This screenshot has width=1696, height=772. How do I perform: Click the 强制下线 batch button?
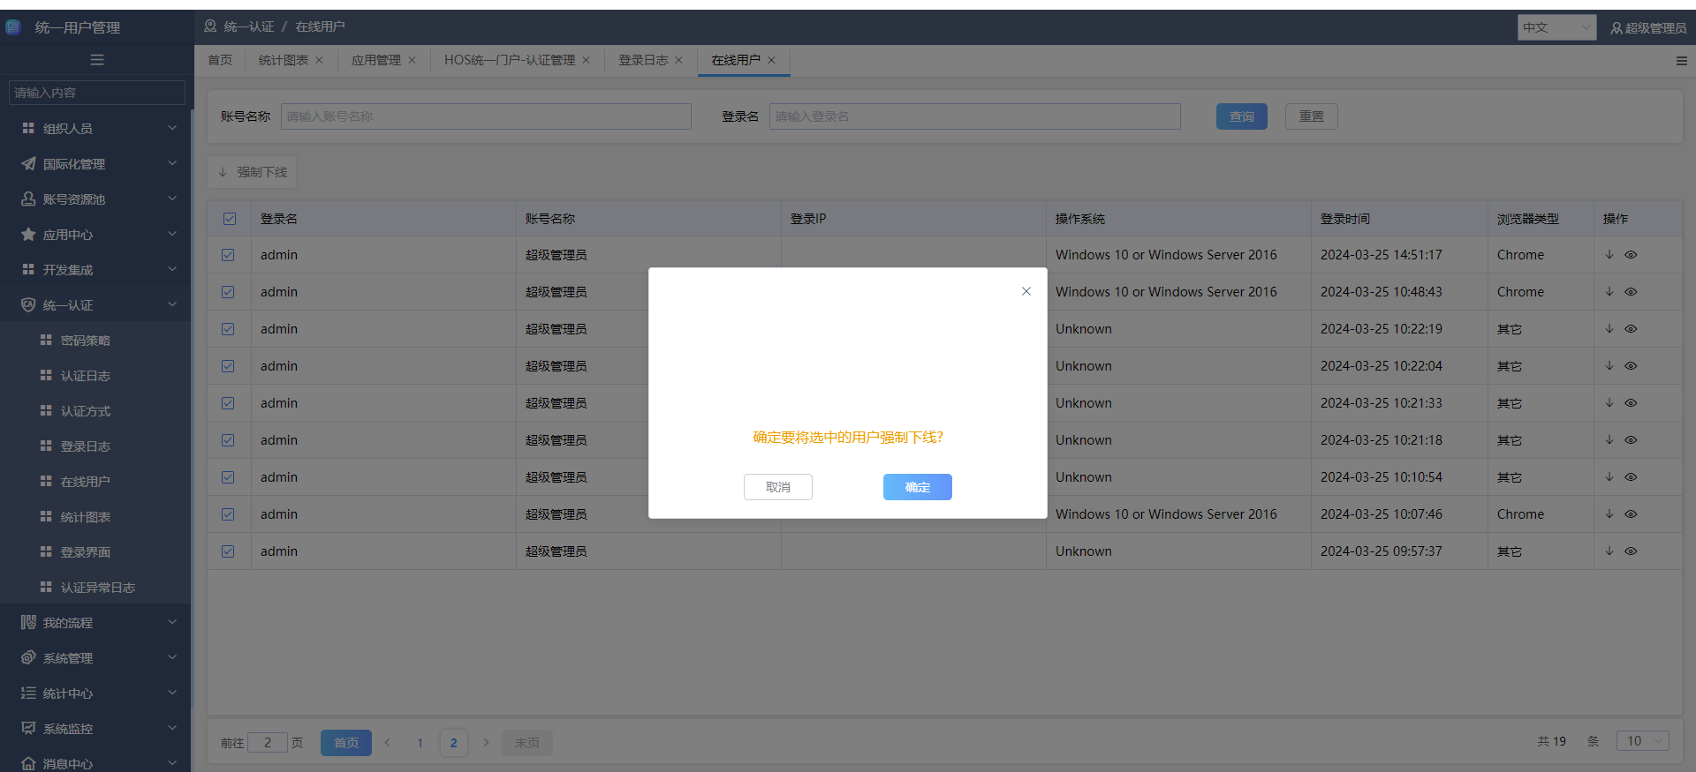(x=253, y=172)
